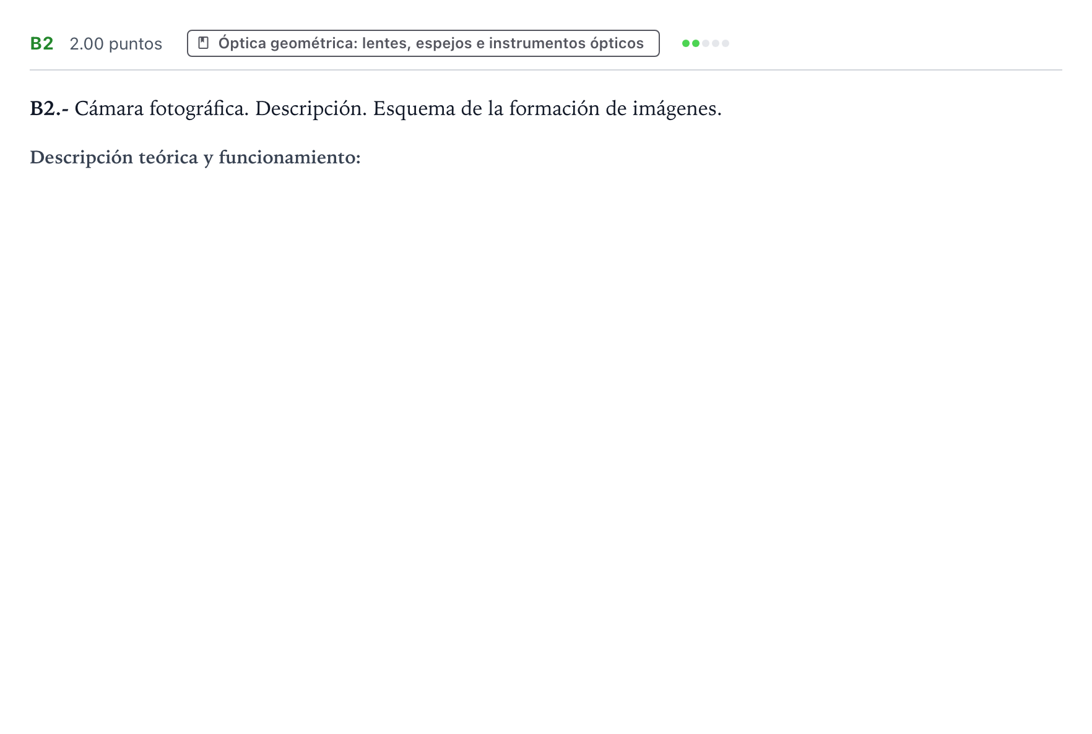Viewport: 1092px width, 734px height.
Task: Click the 2.00 puntos score text
Action: (116, 44)
